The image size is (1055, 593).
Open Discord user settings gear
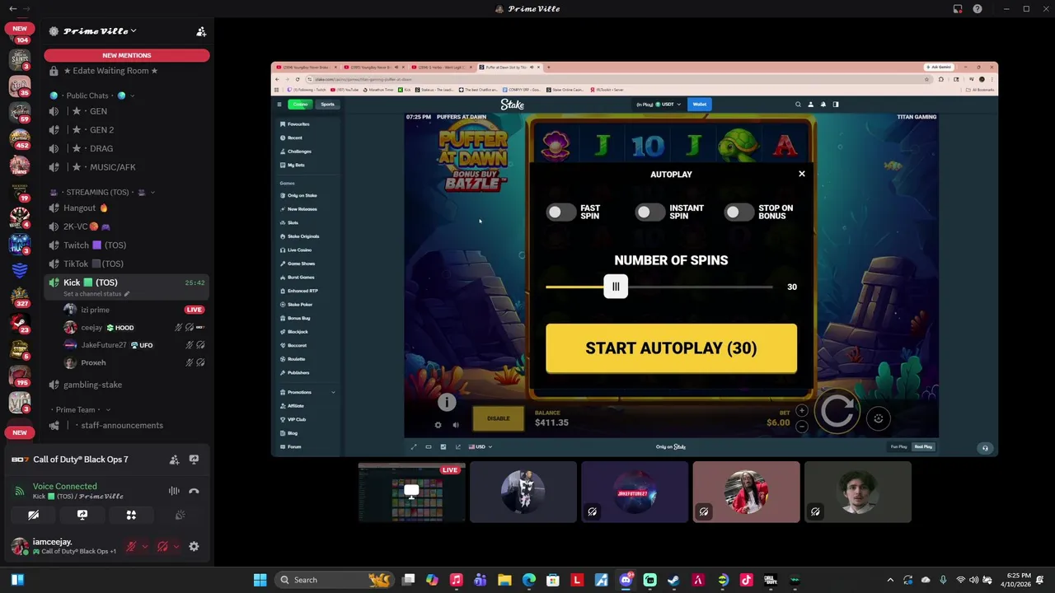(x=194, y=546)
